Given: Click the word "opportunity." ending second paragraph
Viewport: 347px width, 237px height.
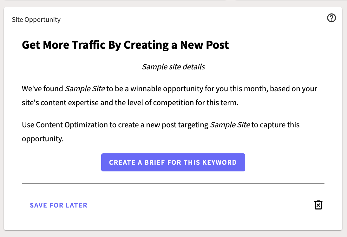Looking at the screenshot, I should coord(43,139).
